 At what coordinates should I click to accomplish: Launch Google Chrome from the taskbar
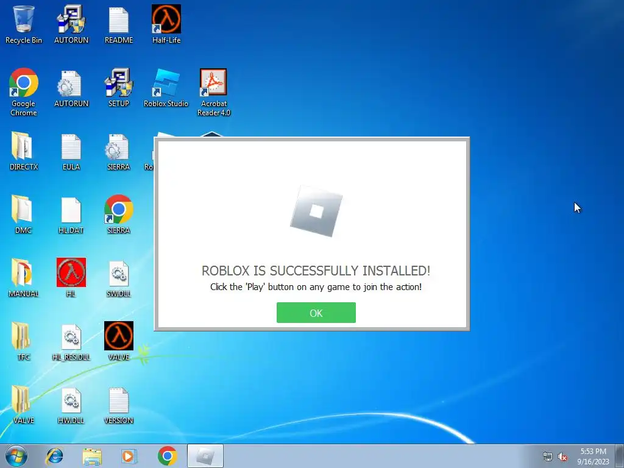point(167,456)
